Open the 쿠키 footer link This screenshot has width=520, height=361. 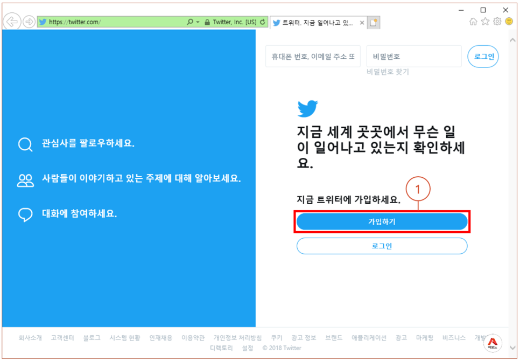pyautogui.click(x=277, y=338)
